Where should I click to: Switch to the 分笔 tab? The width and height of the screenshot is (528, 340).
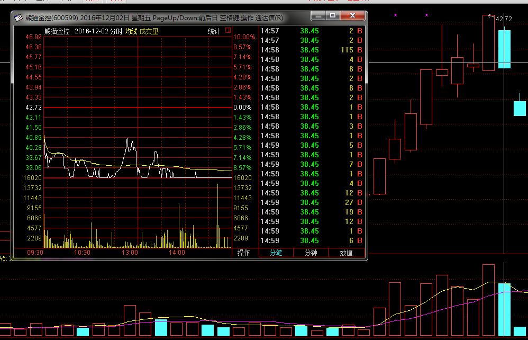tap(276, 253)
